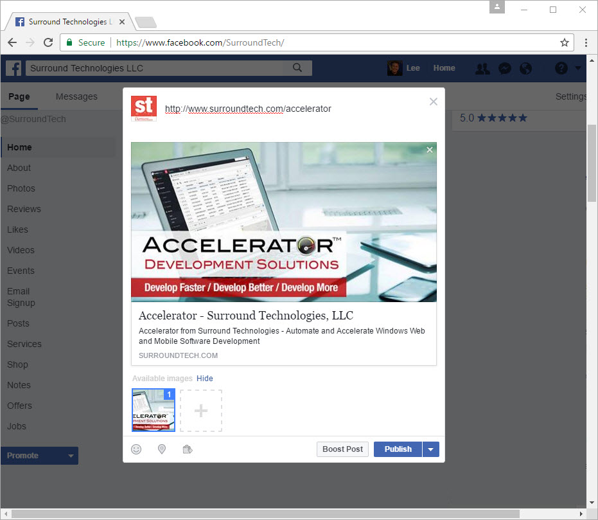Switch to the Page tab

click(x=19, y=96)
